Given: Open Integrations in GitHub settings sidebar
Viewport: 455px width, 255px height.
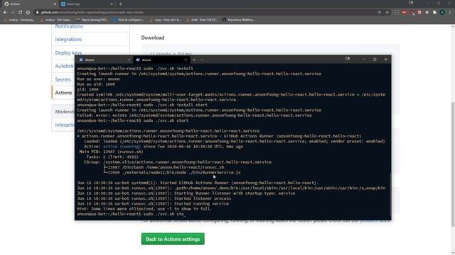Looking at the screenshot, I should pyautogui.click(x=68, y=40).
